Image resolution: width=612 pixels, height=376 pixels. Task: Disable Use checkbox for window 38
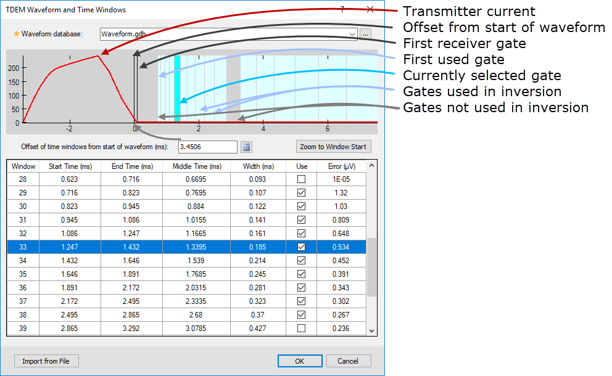[x=301, y=315]
